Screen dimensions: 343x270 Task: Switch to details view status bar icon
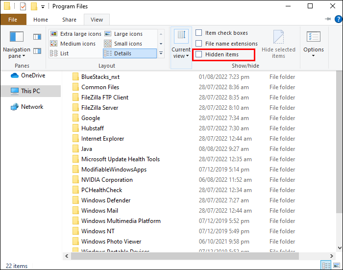click(x=326, y=266)
